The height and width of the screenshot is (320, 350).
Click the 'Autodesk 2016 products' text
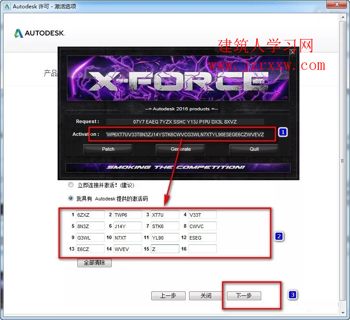point(181,109)
